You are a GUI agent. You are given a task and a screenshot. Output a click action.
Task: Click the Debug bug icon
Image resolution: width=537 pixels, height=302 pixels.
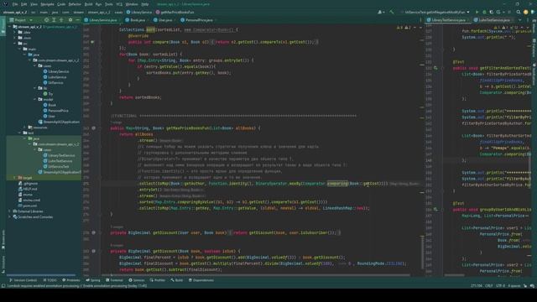point(484,12)
